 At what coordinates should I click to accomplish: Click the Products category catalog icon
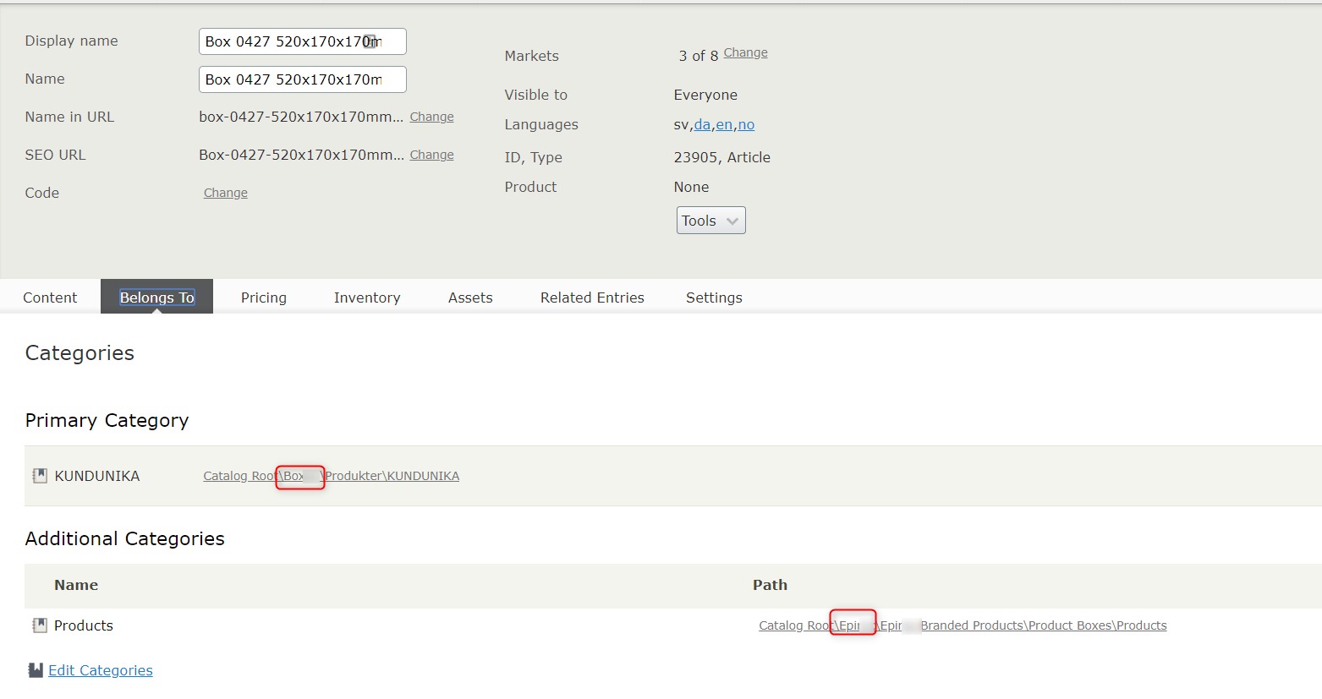[40, 625]
